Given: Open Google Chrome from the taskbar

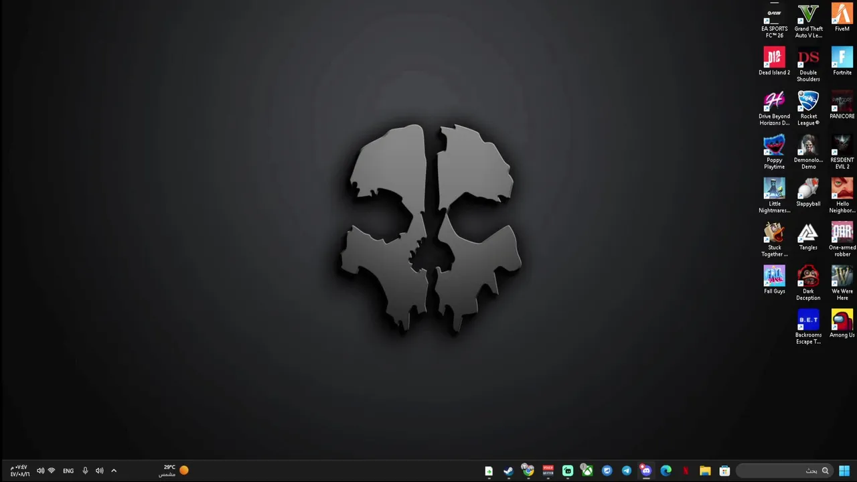Looking at the screenshot, I should tap(528, 471).
